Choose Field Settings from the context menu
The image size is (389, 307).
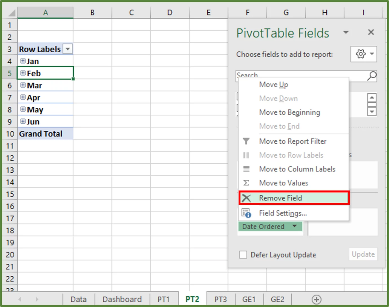[283, 213]
